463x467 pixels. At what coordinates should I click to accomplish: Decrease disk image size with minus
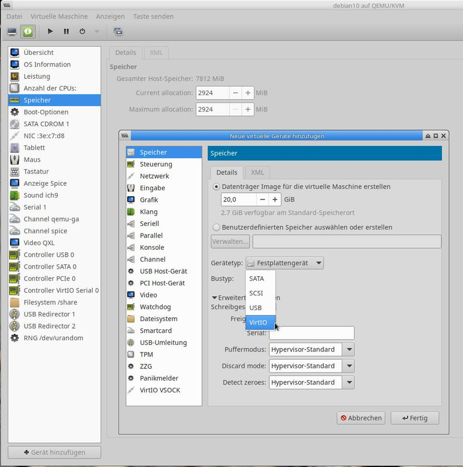[262, 200]
